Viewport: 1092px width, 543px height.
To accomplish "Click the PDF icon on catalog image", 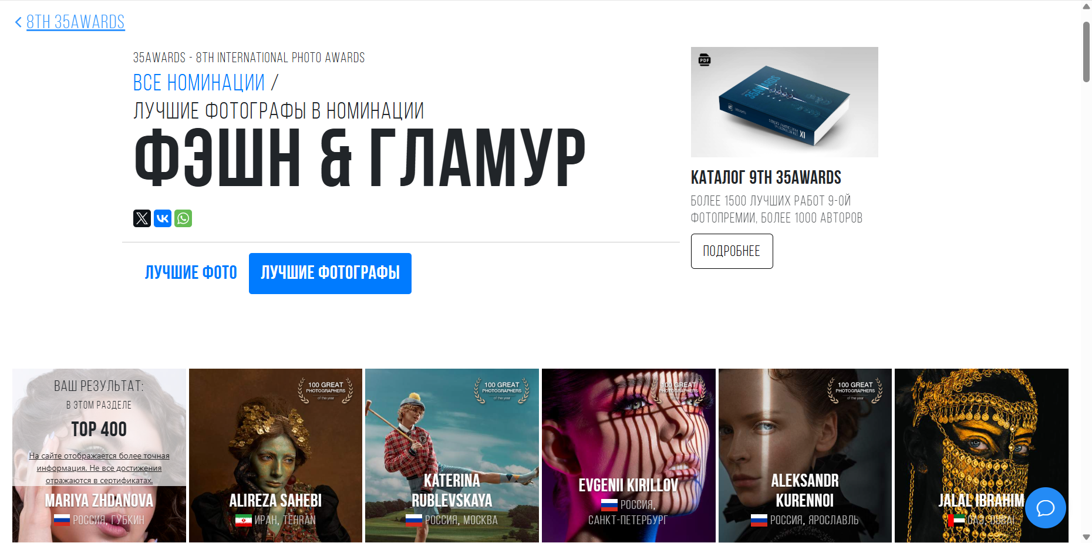I will (x=705, y=60).
